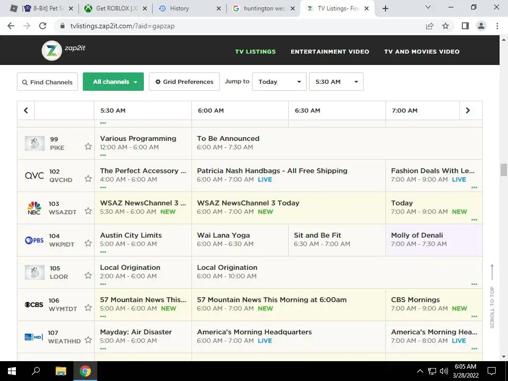Advance grid to next time slot
Image resolution: width=508 pixels, height=381 pixels.
pyautogui.click(x=468, y=111)
